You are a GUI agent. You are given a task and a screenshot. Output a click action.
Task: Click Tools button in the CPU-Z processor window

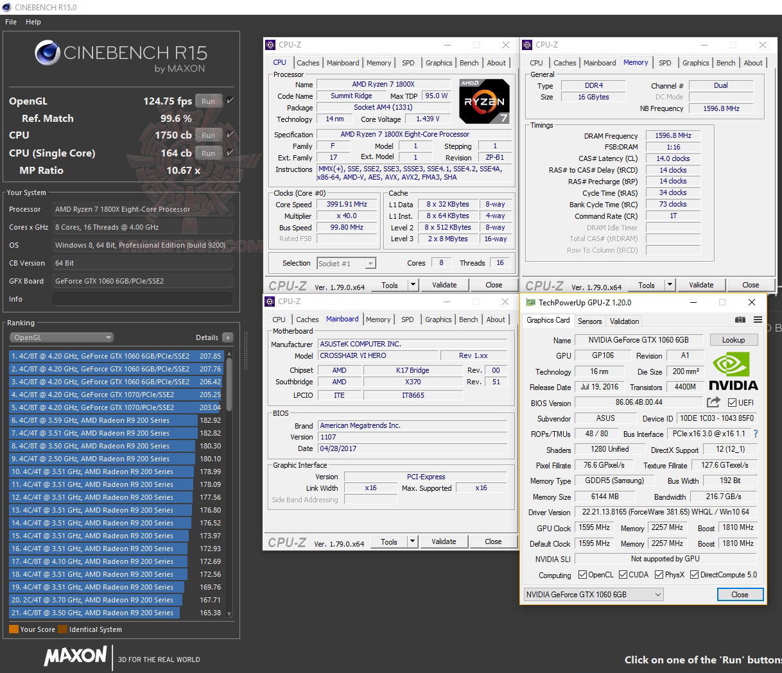coord(390,285)
